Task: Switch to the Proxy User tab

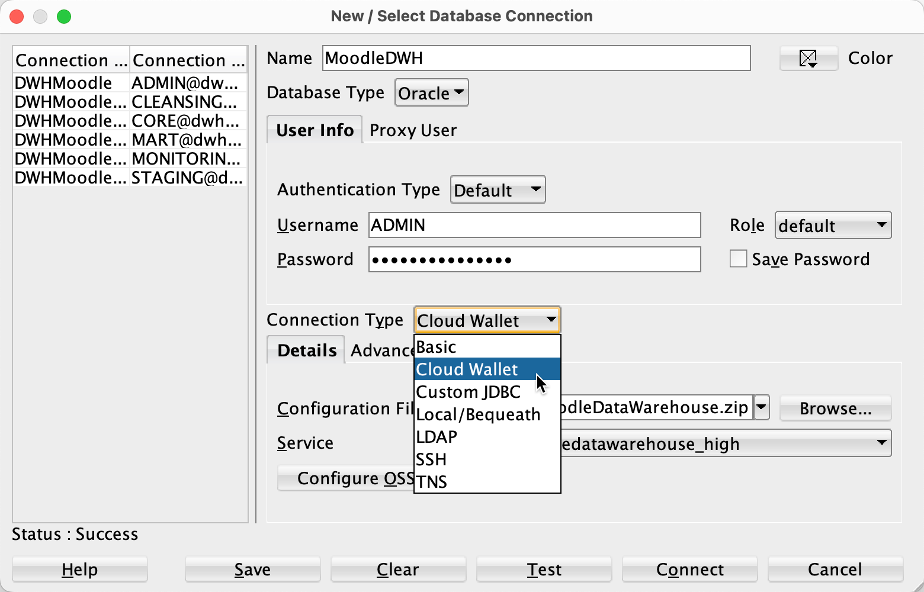Action: pos(413,130)
